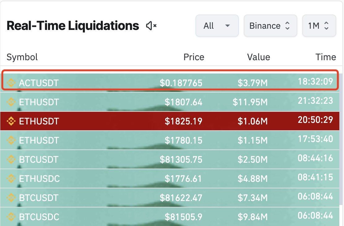The width and height of the screenshot is (344, 226).
Task: Open the 1M threshold selector
Action: (x=319, y=26)
